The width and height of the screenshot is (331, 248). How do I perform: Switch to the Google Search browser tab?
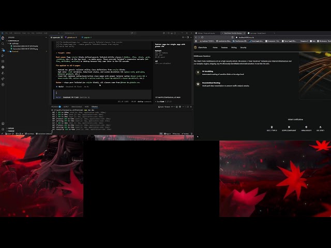258,33
